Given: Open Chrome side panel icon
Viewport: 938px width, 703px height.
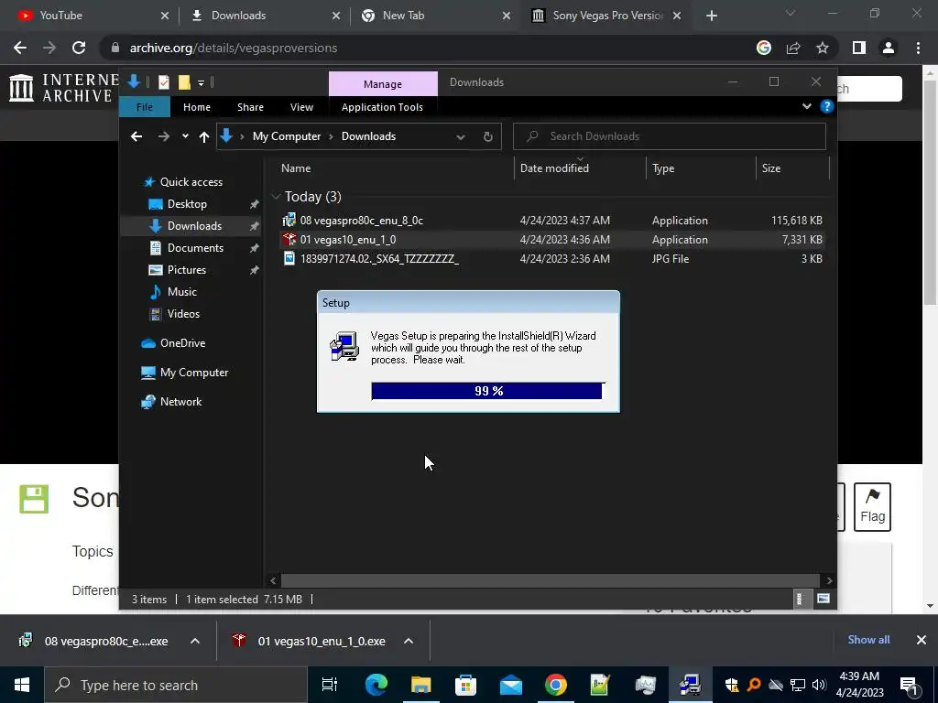Looking at the screenshot, I should click(859, 48).
